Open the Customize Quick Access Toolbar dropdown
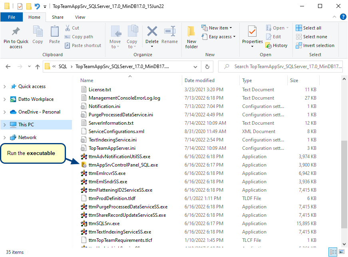 coord(45,7)
